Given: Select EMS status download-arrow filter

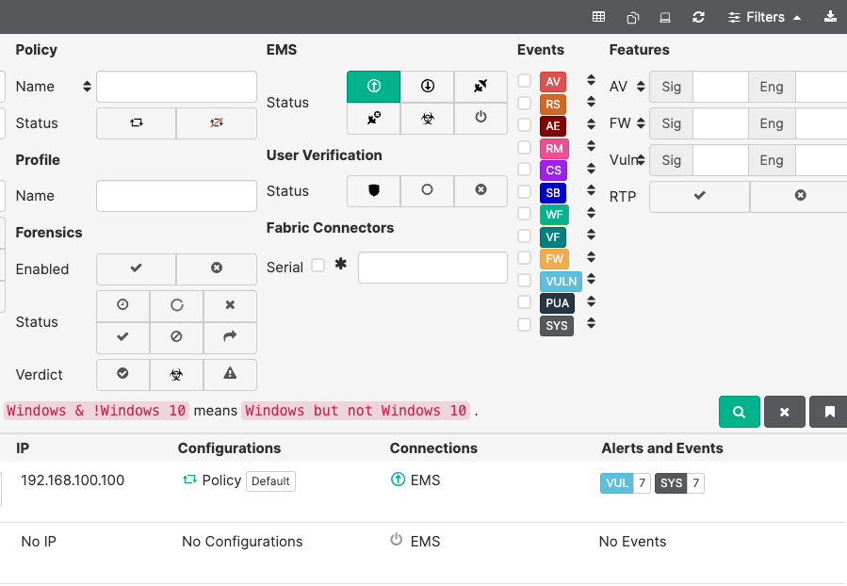Looking at the screenshot, I should click(x=428, y=87).
